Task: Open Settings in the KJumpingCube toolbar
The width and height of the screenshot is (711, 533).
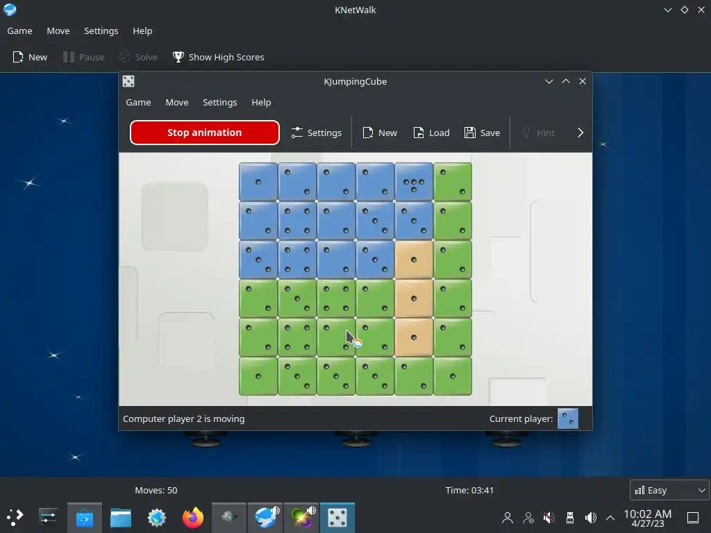Action: pyautogui.click(x=317, y=133)
